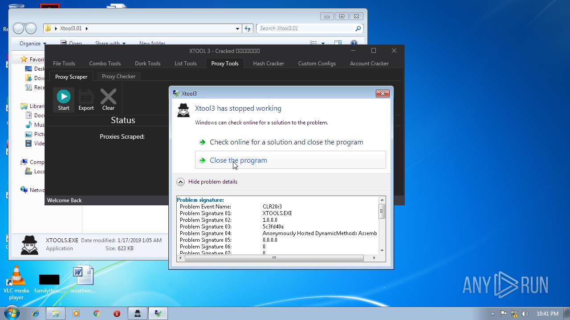The image size is (570, 320).
Task: Open the Account Cracker tab
Action: coord(369,64)
